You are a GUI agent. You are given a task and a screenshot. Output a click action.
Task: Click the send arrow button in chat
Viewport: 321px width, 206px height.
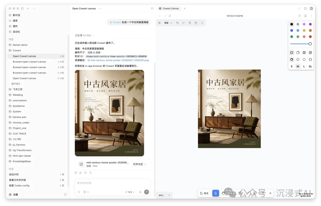coord(147,192)
